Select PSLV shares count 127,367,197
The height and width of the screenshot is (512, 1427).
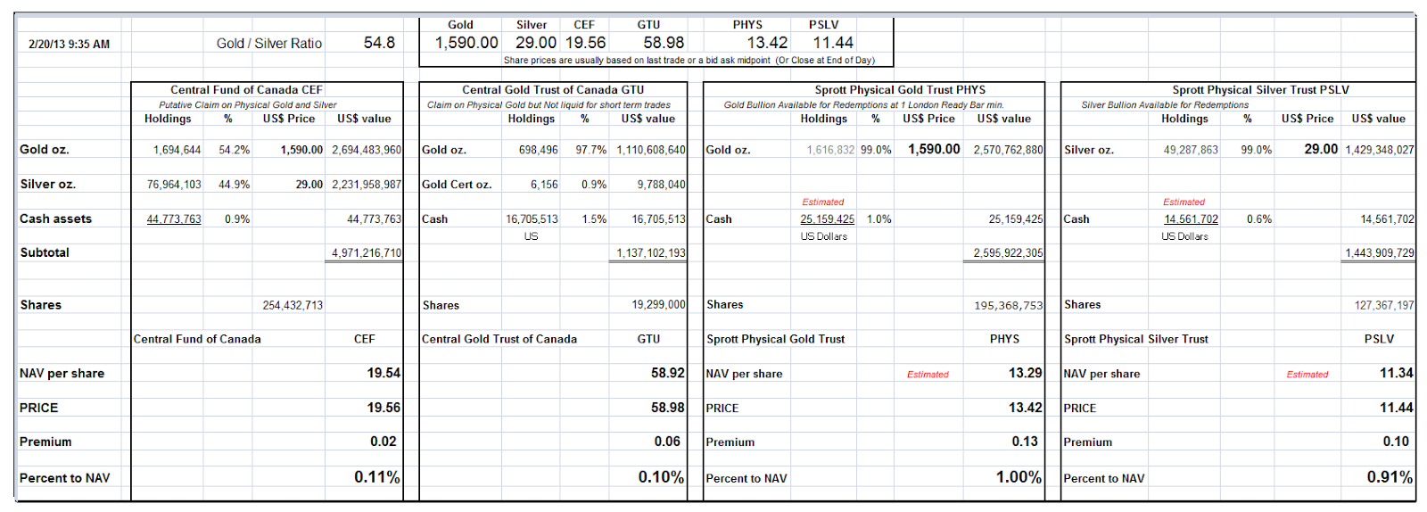tap(1384, 305)
